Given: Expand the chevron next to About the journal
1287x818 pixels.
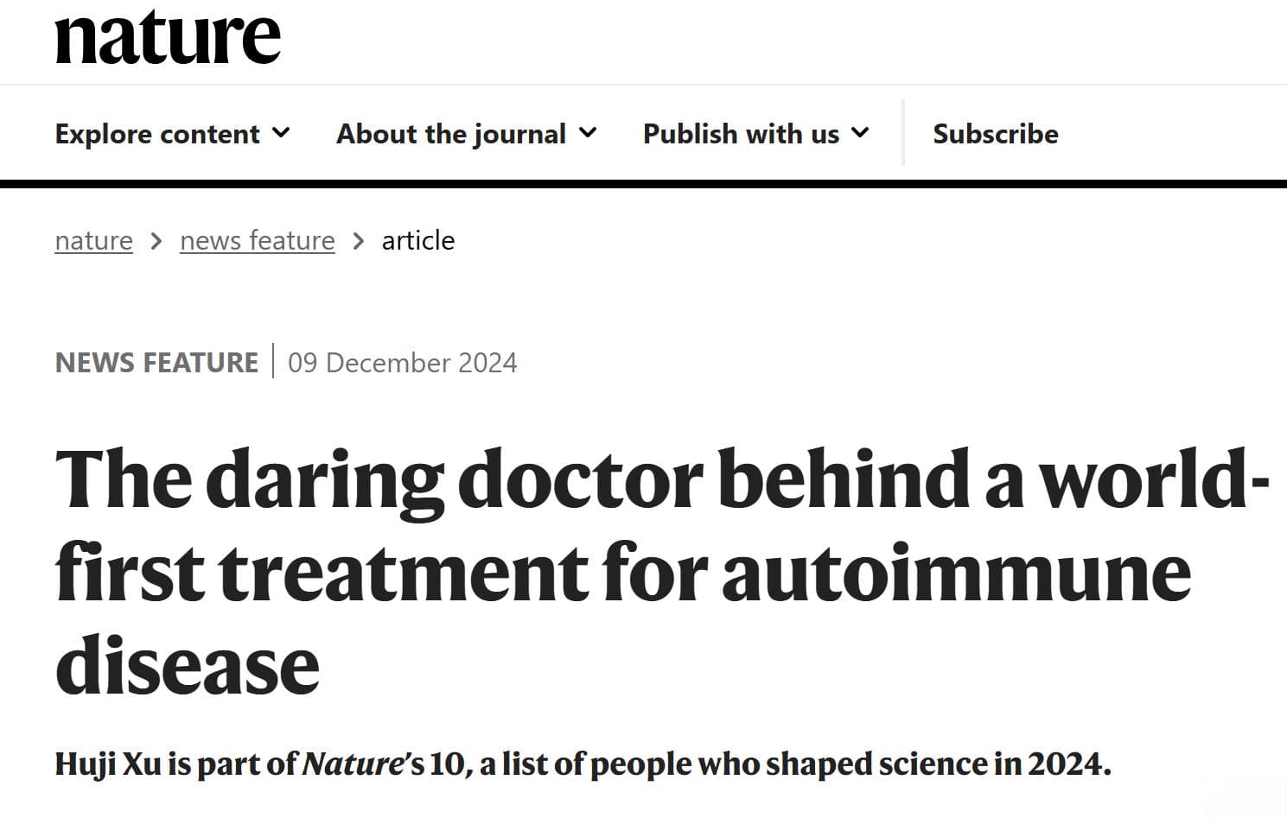Looking at the screenshot, I should click(x=588, y=133).
